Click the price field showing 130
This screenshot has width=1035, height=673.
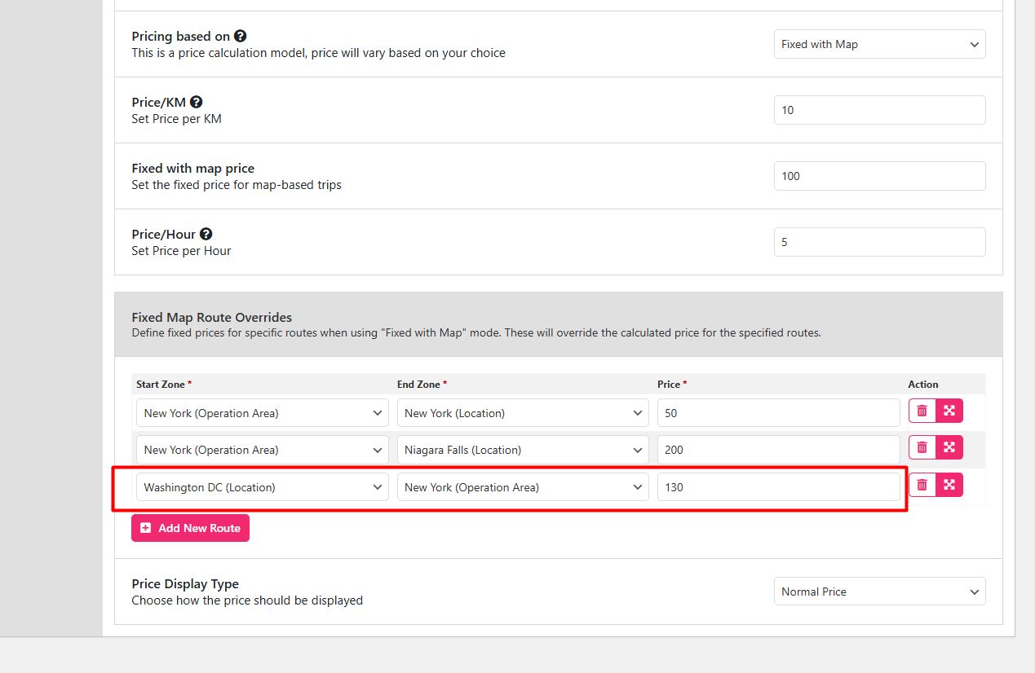coord(778,487)
